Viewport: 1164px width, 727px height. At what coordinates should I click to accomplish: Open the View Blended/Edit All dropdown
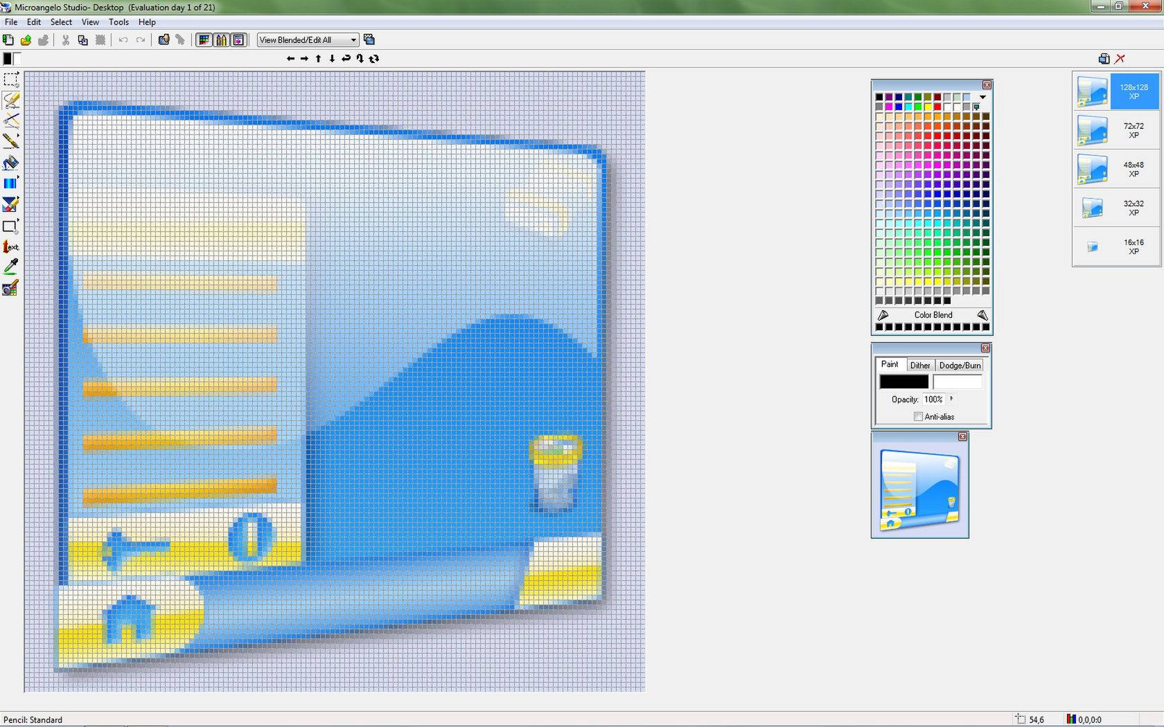[352, 39]
